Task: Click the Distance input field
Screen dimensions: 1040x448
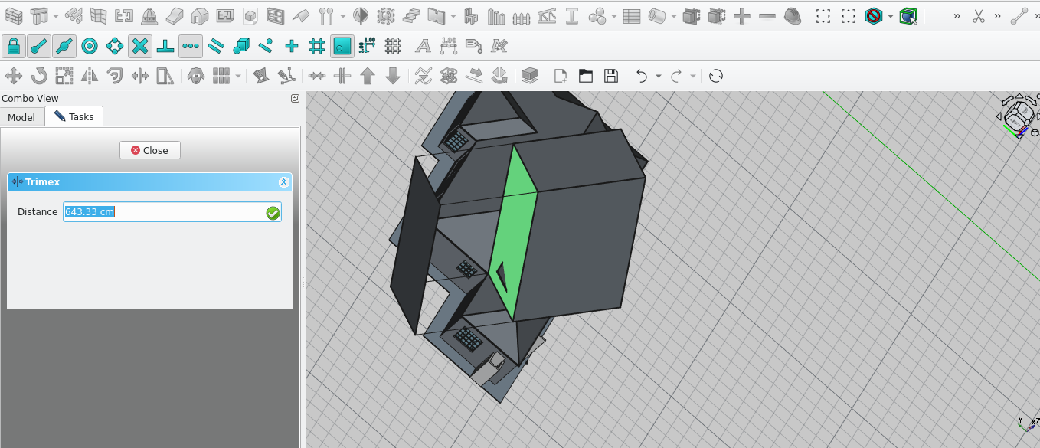Action: point(162,212)
